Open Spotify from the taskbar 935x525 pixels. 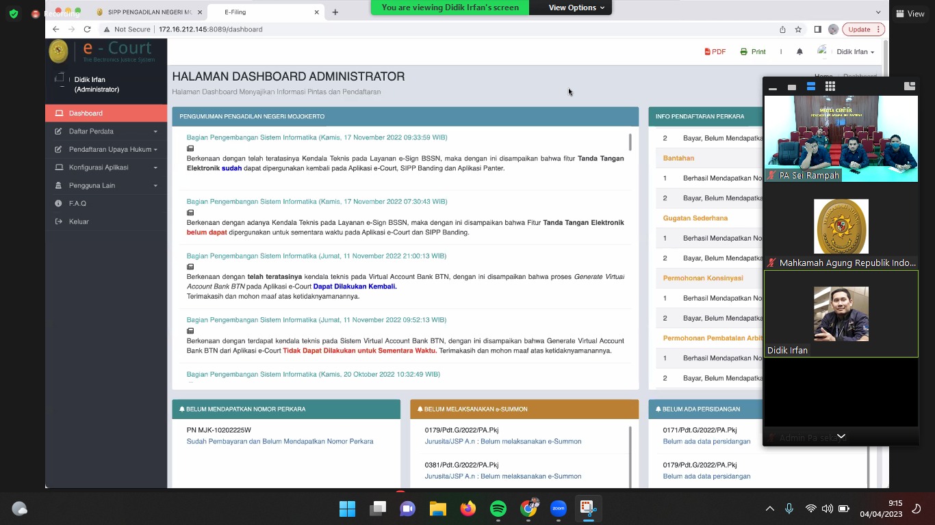(x=498, y=509)
